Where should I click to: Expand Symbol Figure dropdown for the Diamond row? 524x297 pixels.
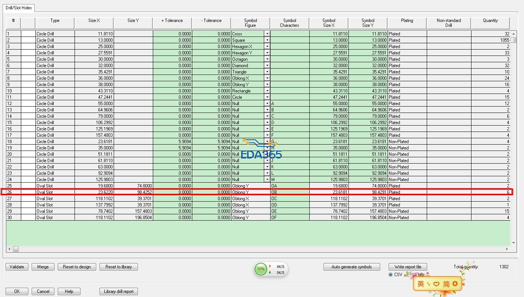click(267, 66)
